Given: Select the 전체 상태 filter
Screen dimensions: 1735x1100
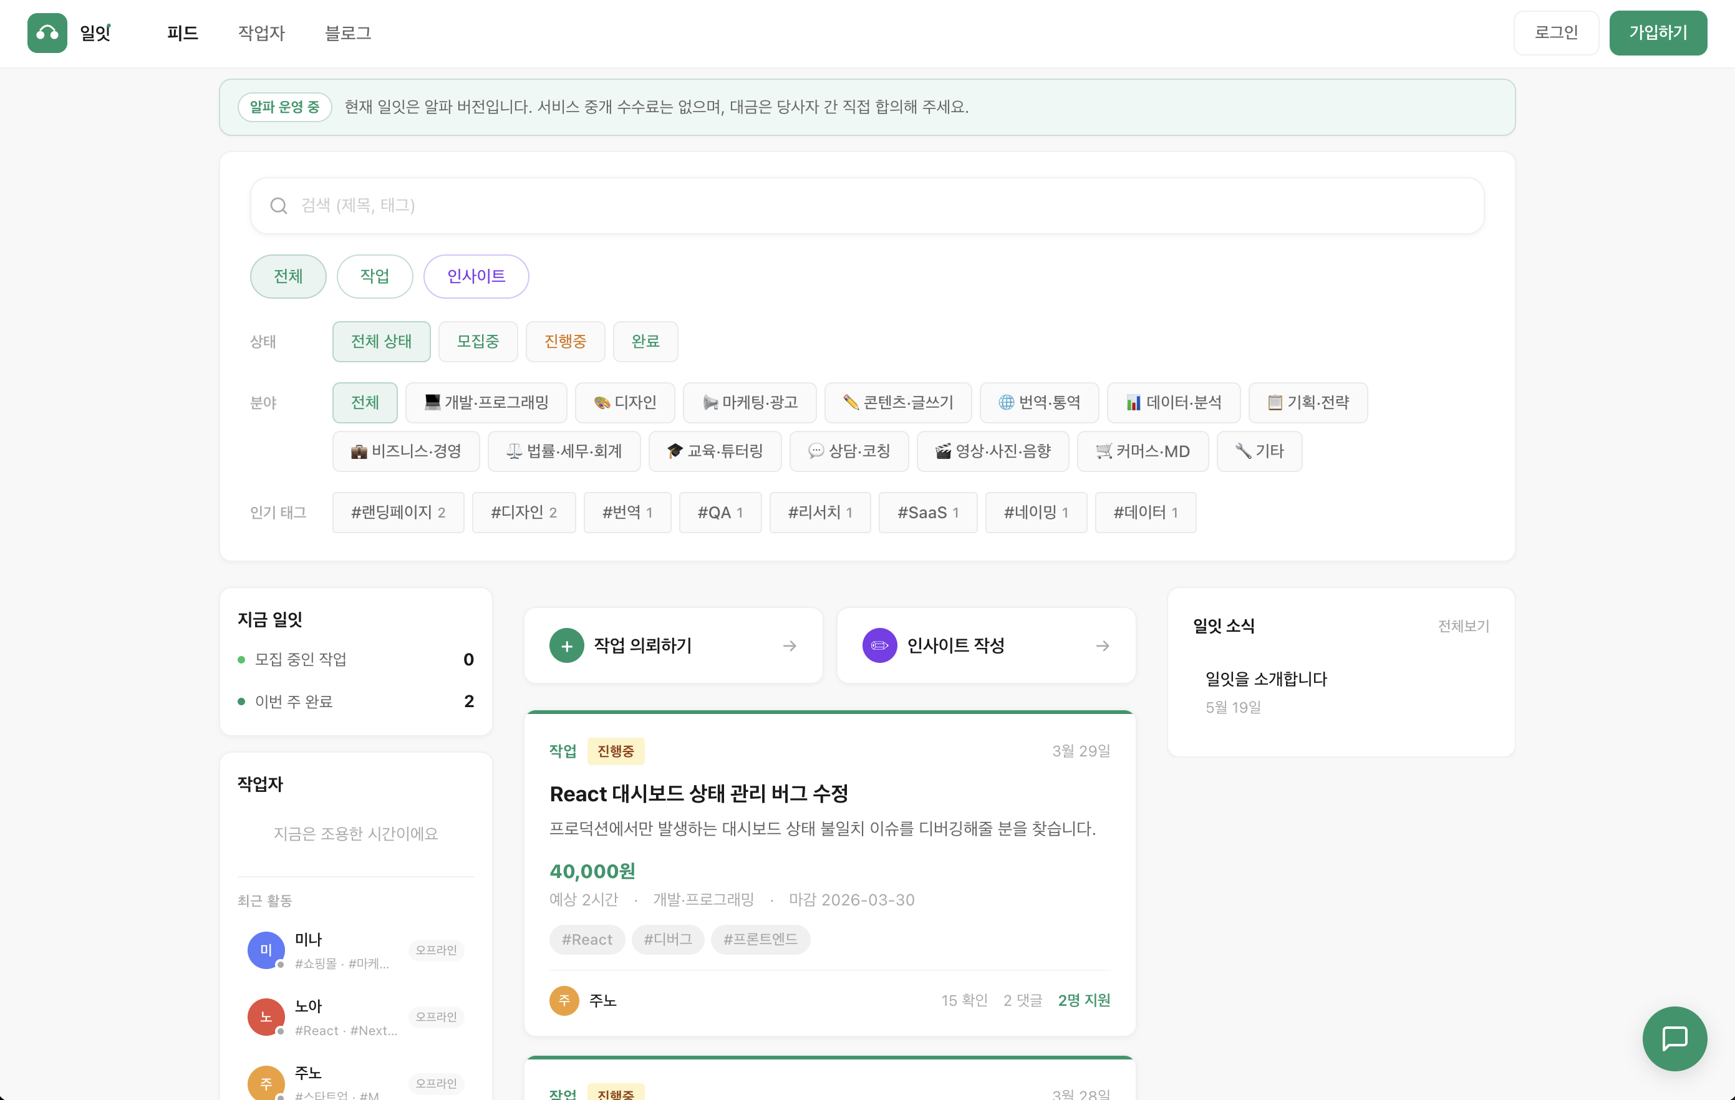Looking at the screenshot, I should (x=381, y=342).
